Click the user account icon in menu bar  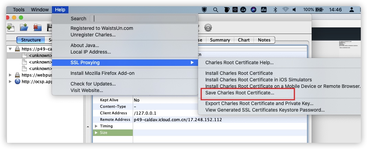[352, 10]
